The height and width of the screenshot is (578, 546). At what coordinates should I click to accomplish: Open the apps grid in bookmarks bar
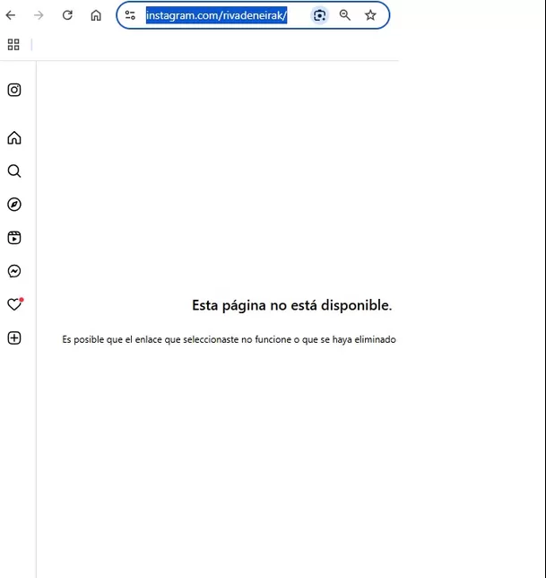tap(13, 45)
